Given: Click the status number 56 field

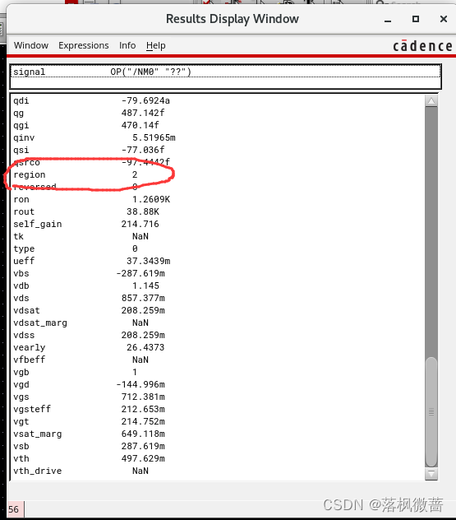Looking at the screenshot, I should coord(15,509).
